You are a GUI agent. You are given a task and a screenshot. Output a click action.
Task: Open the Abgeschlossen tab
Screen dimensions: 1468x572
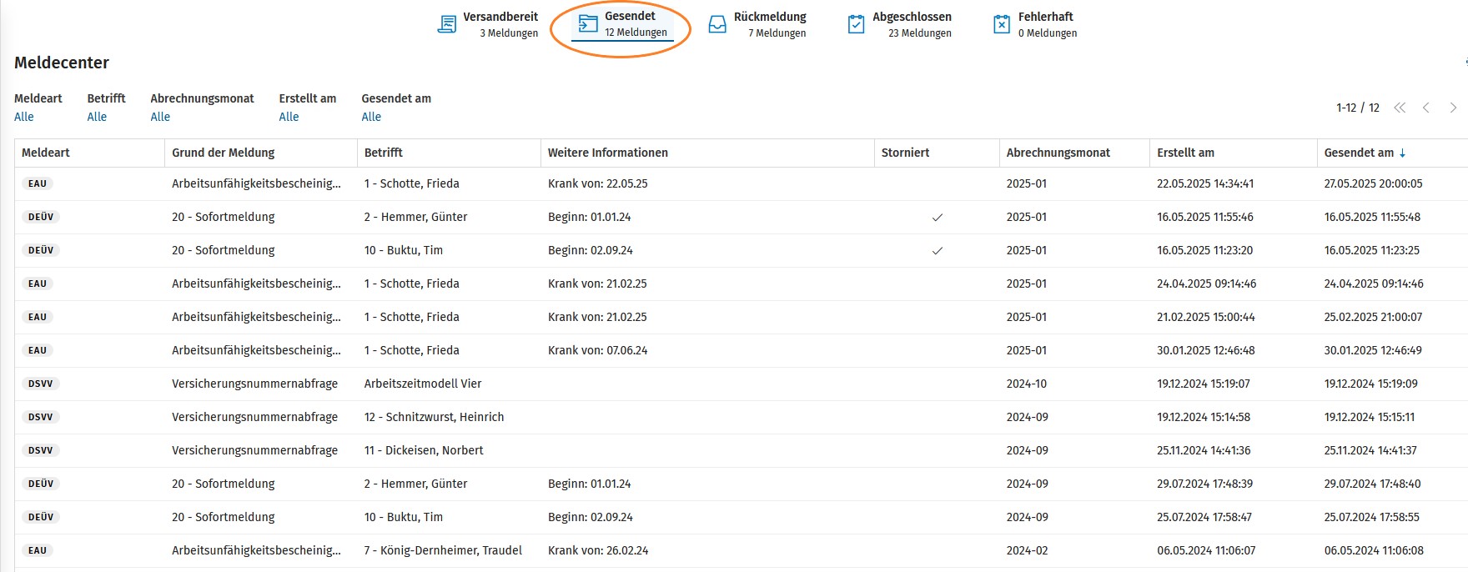pos(899,25)
